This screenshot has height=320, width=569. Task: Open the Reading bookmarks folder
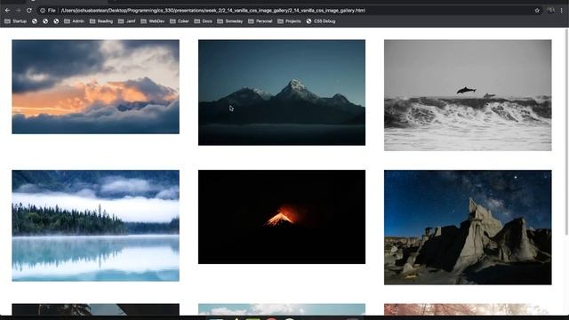[101, 21]
